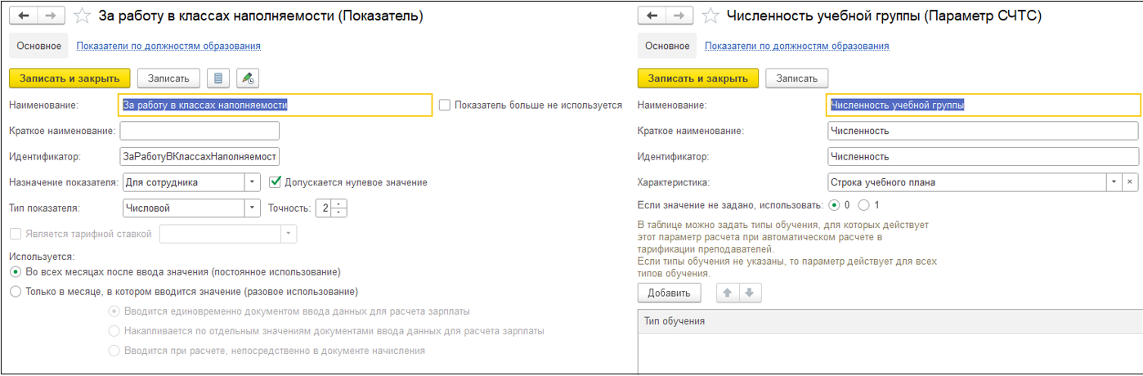
Task: Open the 'Назначение показателя' dropdown
Action: 253,182
